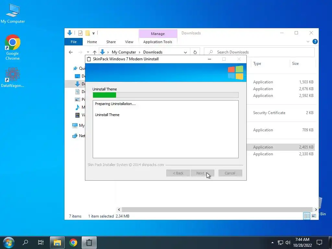Select the 1,503 KB Application row
Viewport: 332px width, 249px height.
(281, 82)
